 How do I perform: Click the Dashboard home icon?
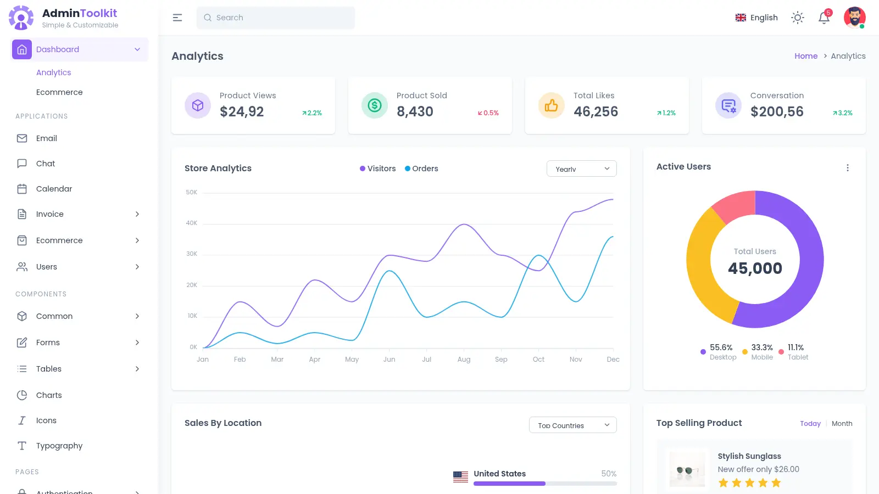coord(22,49)
